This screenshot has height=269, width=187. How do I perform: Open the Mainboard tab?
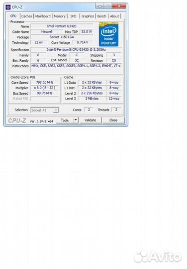(43, 16)
